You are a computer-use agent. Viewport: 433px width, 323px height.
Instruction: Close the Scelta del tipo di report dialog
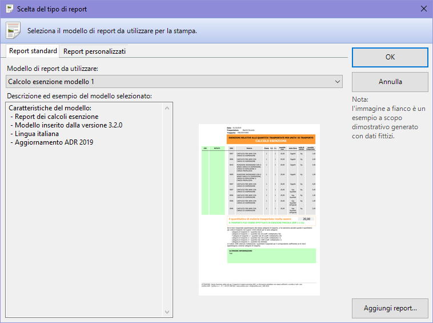(x=423, y=9)
